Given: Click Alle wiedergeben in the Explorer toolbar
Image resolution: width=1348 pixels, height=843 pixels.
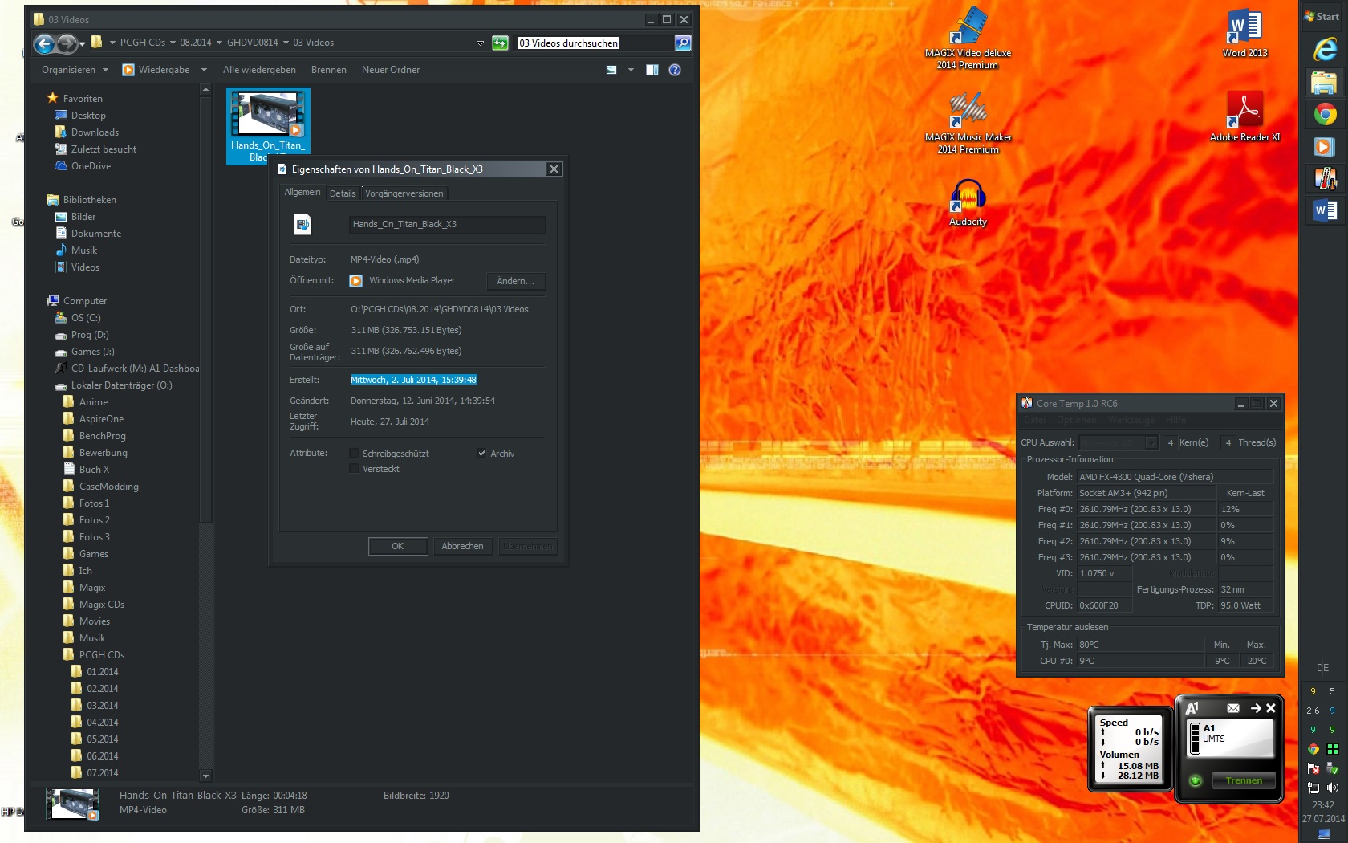Looking at the screenshot, I should (259, 70).
